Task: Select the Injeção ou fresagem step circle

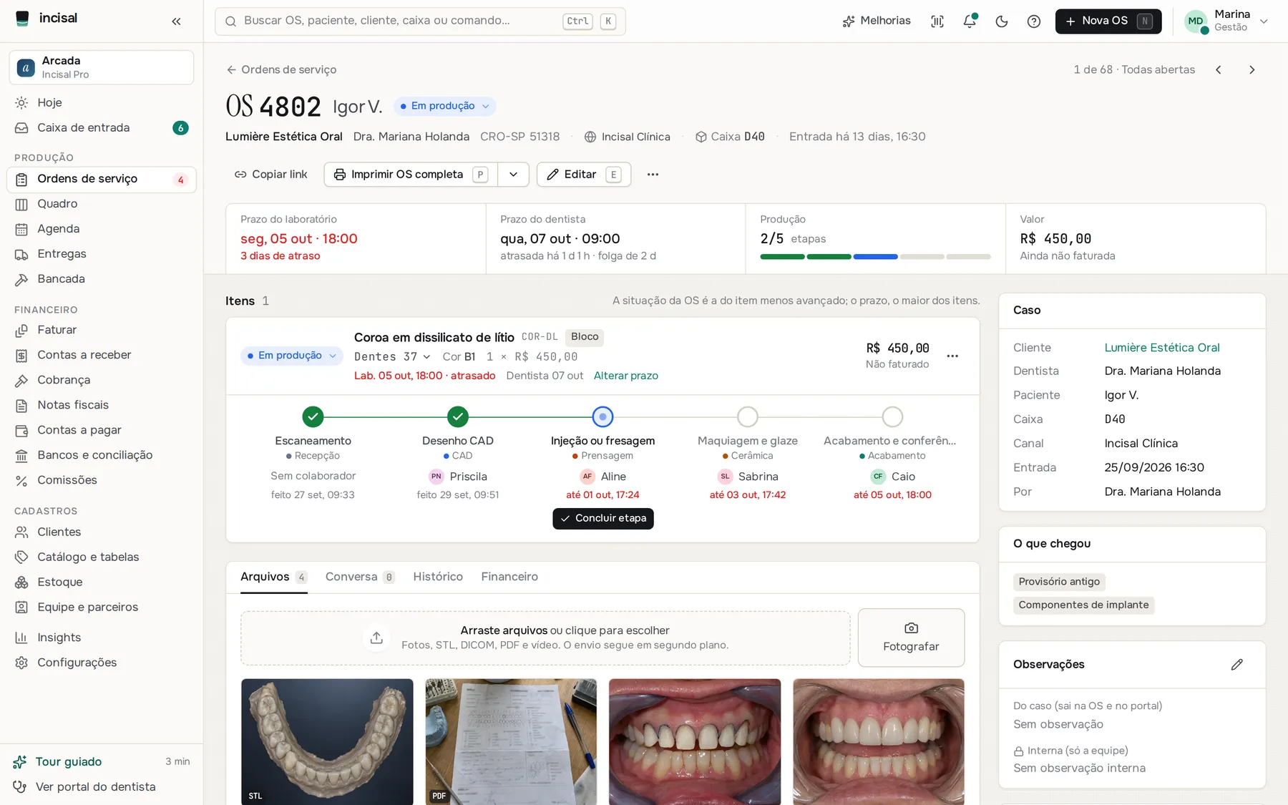Action: click(x=602, y=416)
